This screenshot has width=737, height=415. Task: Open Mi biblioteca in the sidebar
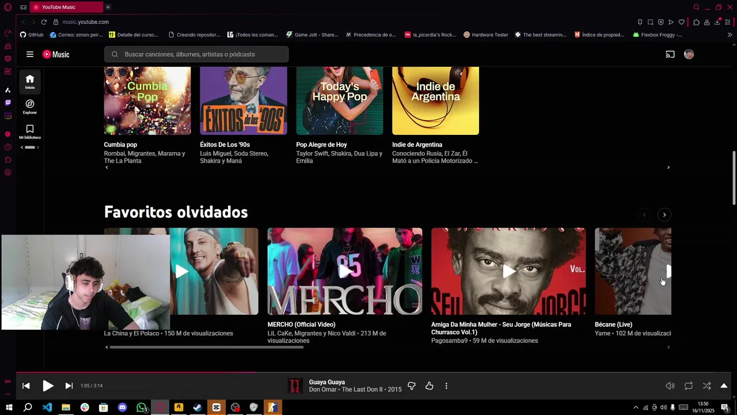pos(30,131)
